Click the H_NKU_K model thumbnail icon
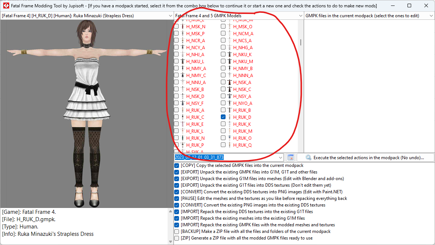The image size is (435, 245). click(x=230, y=54)
